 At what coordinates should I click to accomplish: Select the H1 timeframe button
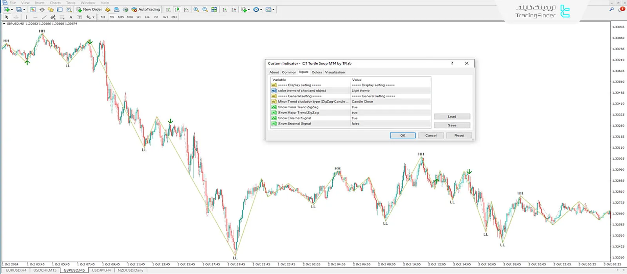coord(138,17)
